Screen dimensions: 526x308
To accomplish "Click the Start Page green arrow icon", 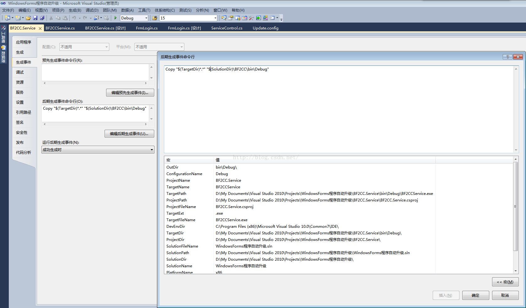I will [x=258, y=18].
